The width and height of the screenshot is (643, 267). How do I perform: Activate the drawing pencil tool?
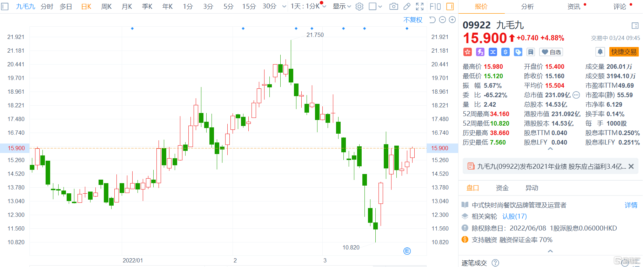click(x=407, y=6)
